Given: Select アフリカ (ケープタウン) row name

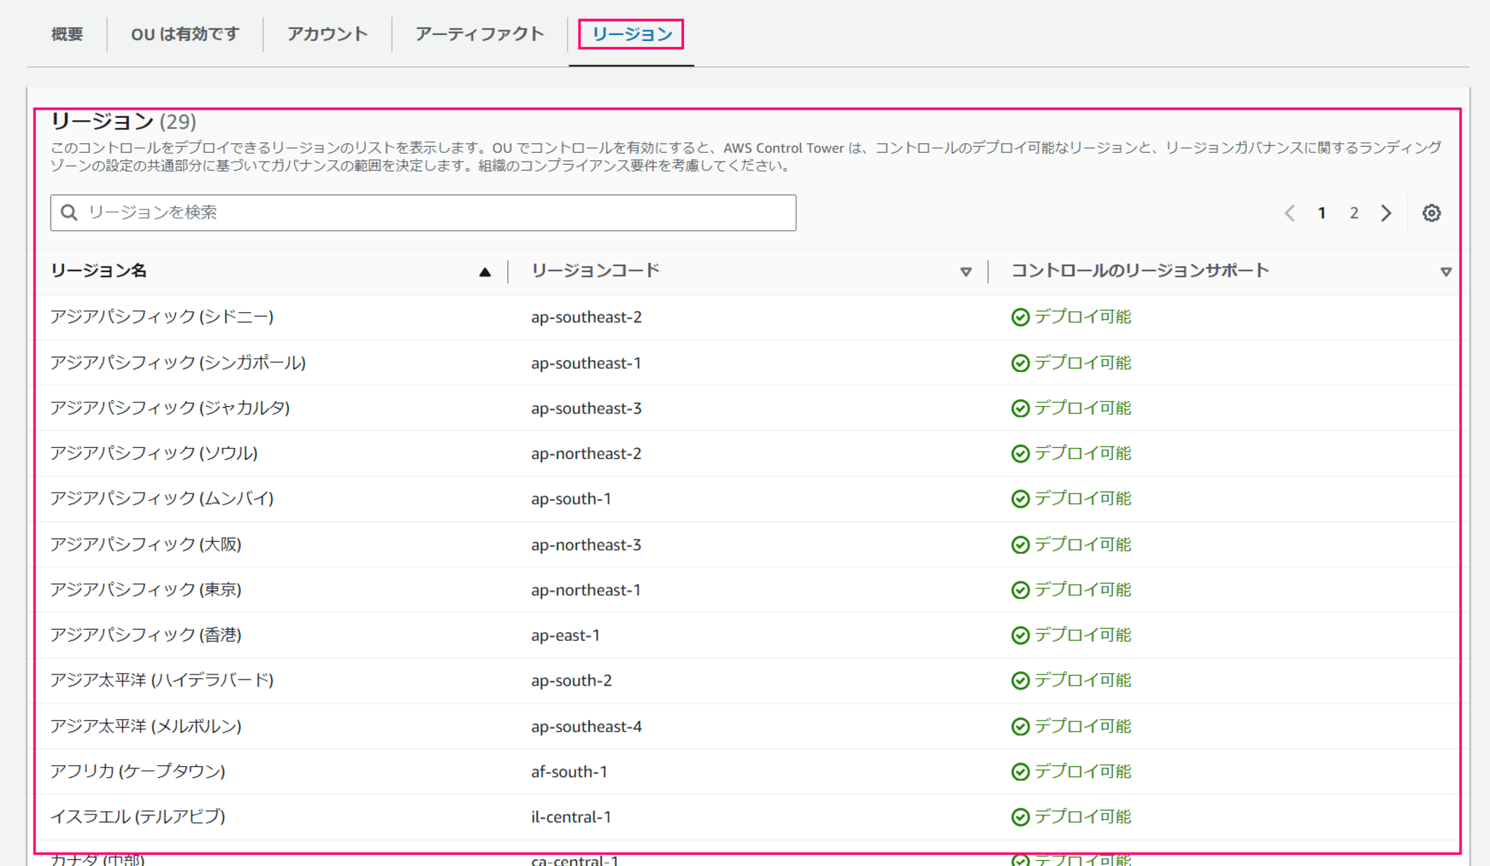Looking at the screenshot, I should [x=138, y=771].
